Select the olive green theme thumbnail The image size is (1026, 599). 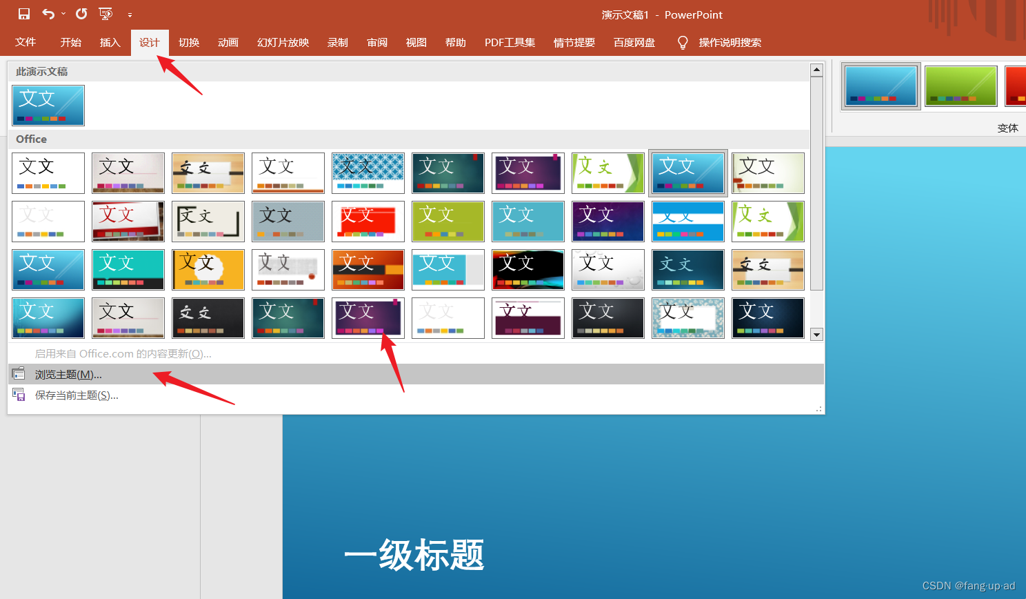448,222
